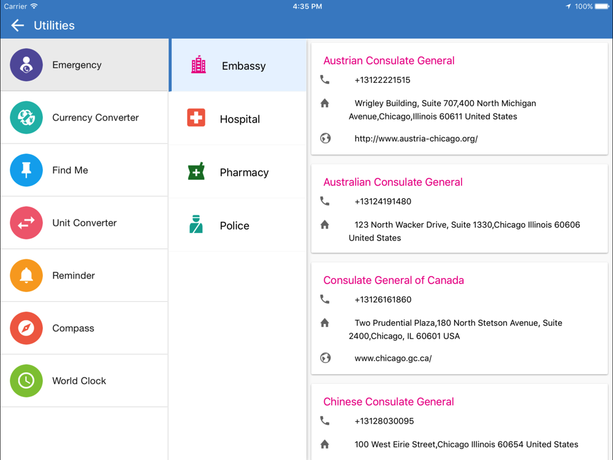Tap the Wrigley Building address text
The image size is (613, 460).
[x=443, y=110]
